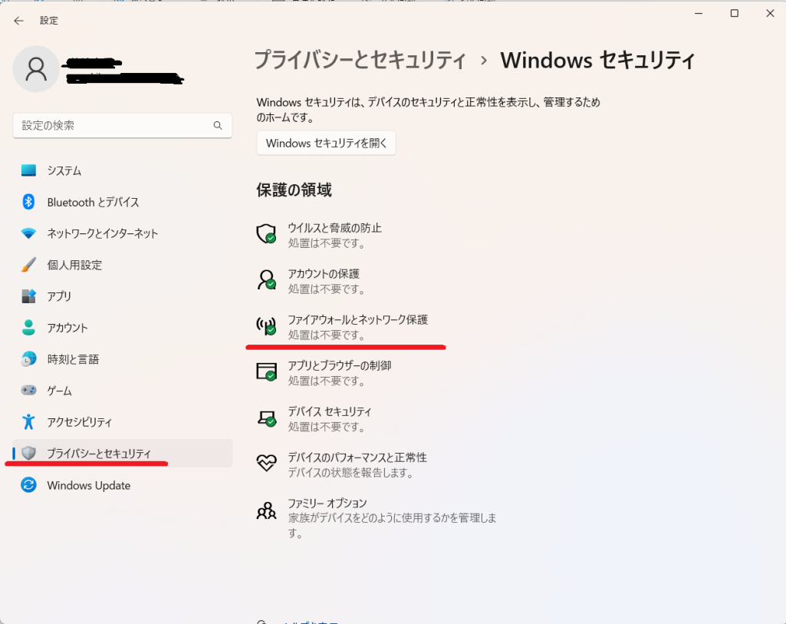Click the network Wi-Fi icon in sidebar
This screenshot has height=624, width=786.
tap(28, 233)
